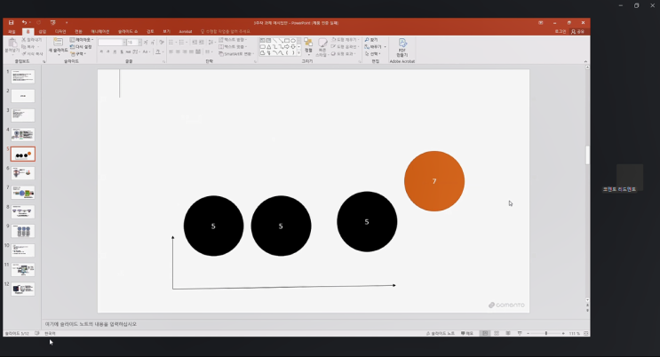The image size is (660, 357).
Task: Click the Share (공유) button
Action: click(579, 31)
